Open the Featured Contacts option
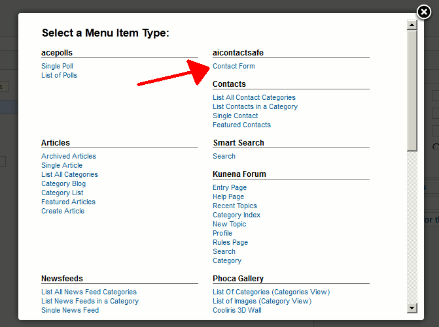Image resolution: width=439 pixels, height=327 pixels. (241, 125)
